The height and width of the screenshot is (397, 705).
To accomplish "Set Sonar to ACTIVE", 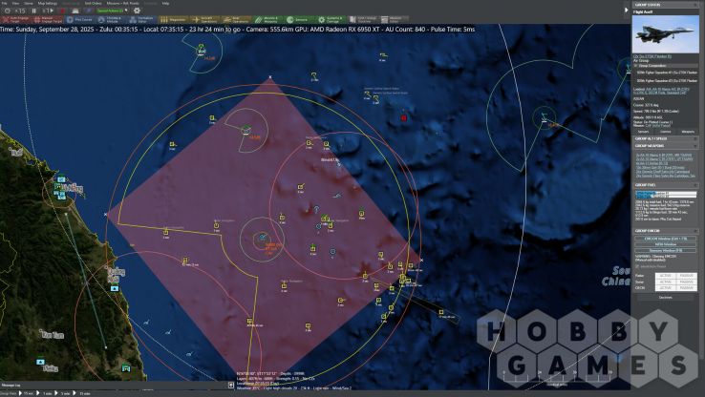I will click(x=666, y=282).
